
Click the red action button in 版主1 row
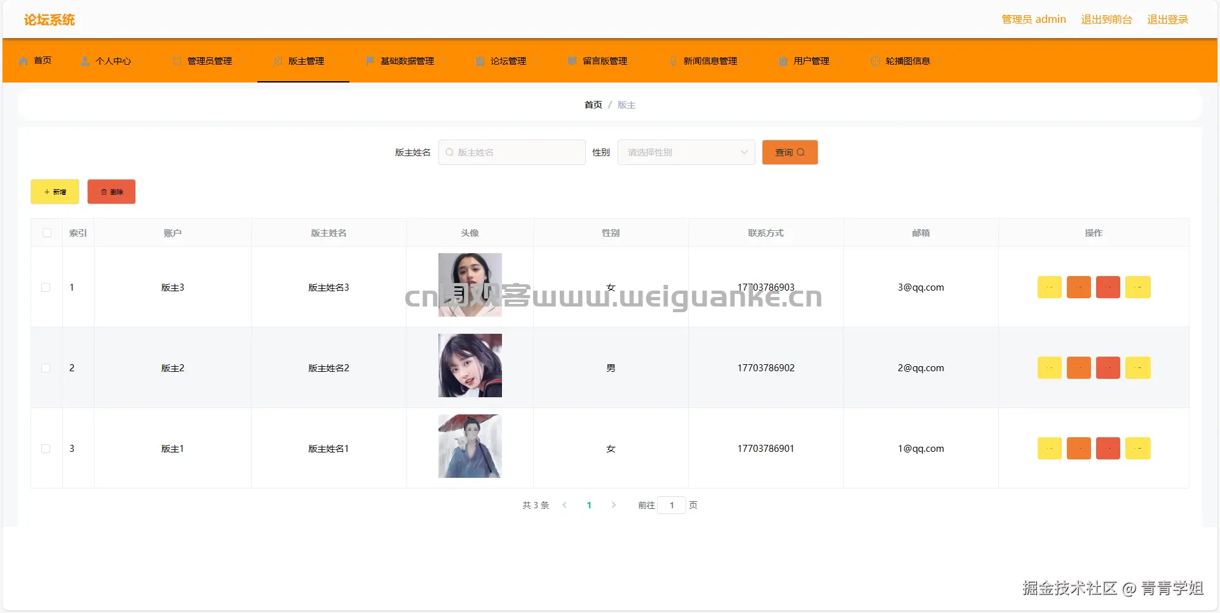pos(1108,449)
